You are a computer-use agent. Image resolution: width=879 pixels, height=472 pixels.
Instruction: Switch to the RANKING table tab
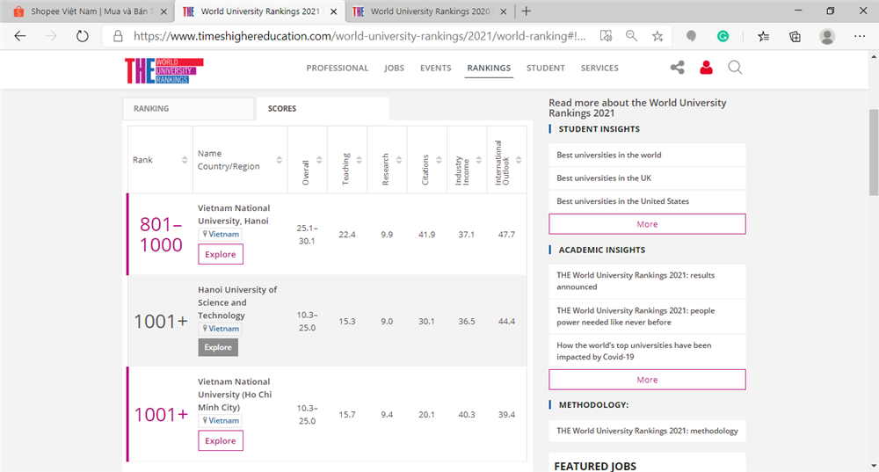pos(188,109)
